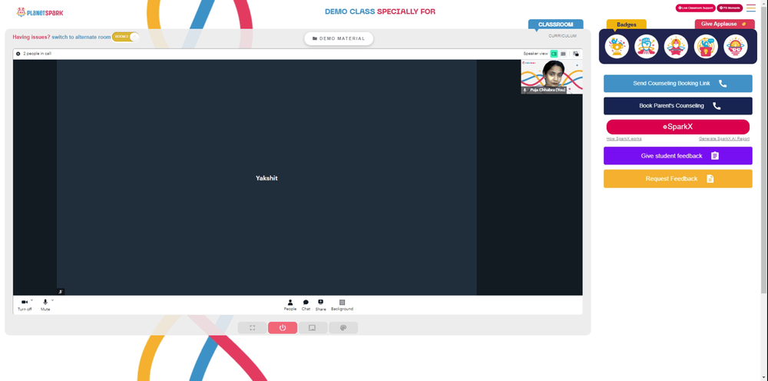Open the whiteboard screen button
Screen dimensions: 768x381
313,328
